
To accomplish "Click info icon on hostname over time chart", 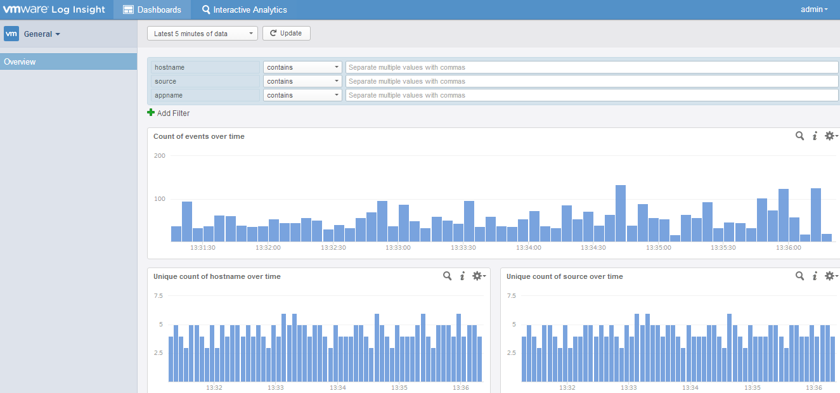I will (462, 276).
